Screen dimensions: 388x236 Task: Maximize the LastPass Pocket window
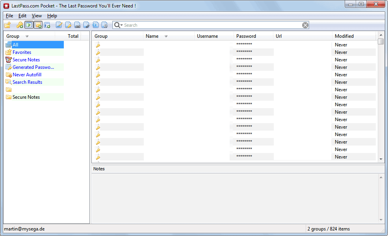tap(361, 4)
